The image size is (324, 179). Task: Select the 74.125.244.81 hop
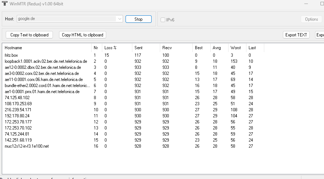pyautogui.click(x=133, y=134)
